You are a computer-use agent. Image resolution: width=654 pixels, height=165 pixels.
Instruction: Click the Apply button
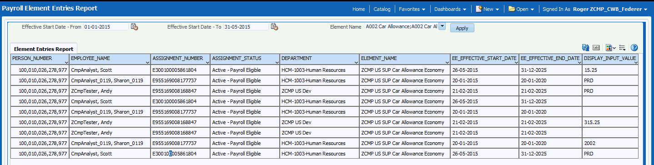click(462, 28)
